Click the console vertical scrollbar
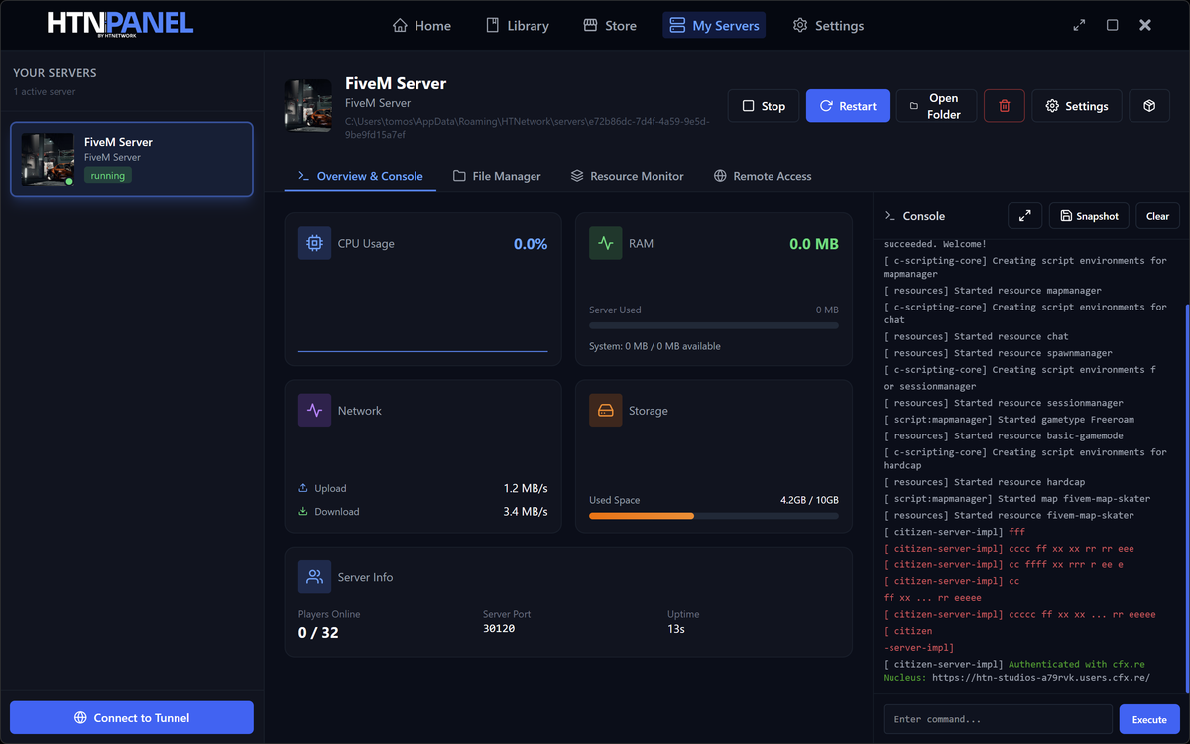Screen dimensions: 1190x744 [1186, 496]
